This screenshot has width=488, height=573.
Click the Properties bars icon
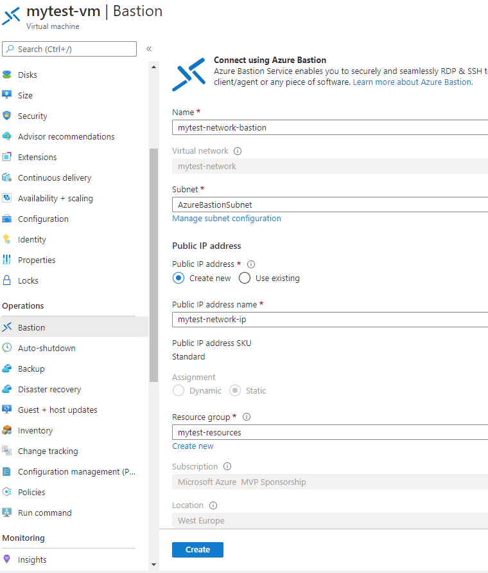pyautogui.click(x=6, y=260)
